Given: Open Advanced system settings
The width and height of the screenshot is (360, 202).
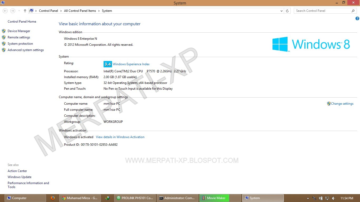Looking at the screenshot, I should tap(26, 50).
